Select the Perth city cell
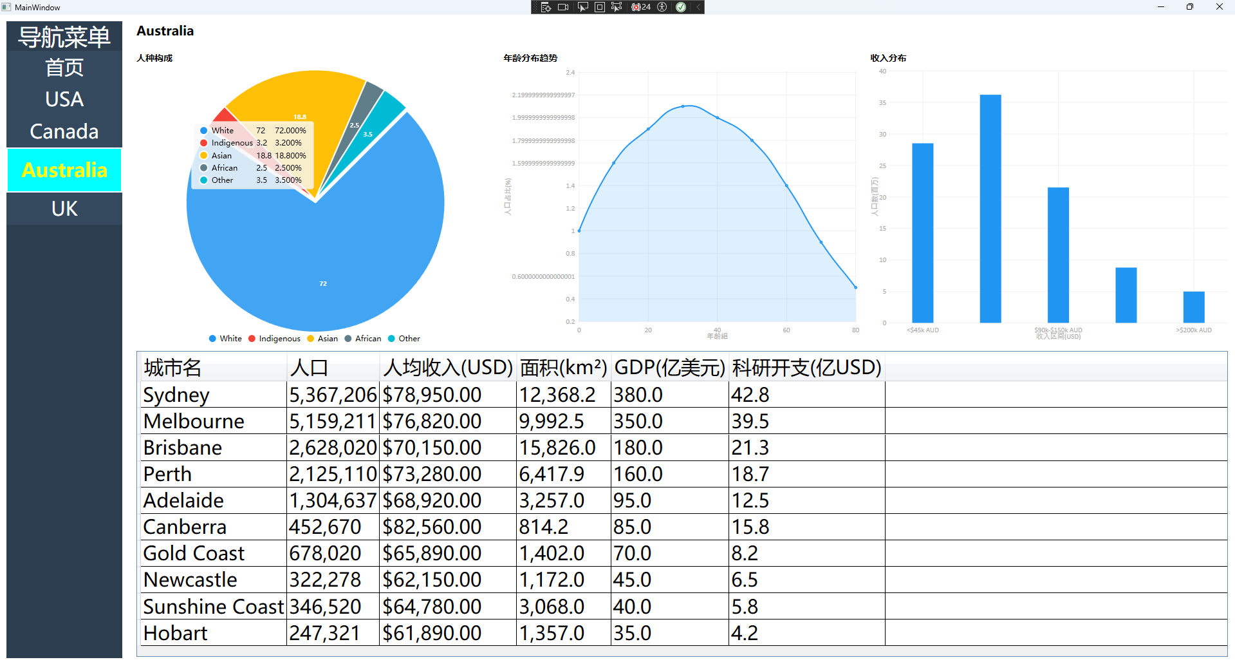1235x662 pixels. 213,474
